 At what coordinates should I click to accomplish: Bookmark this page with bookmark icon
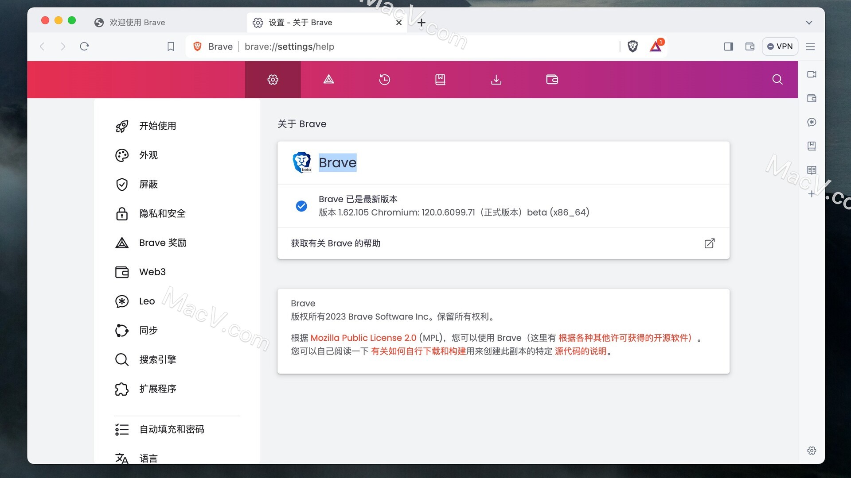(x=171, y=46)
